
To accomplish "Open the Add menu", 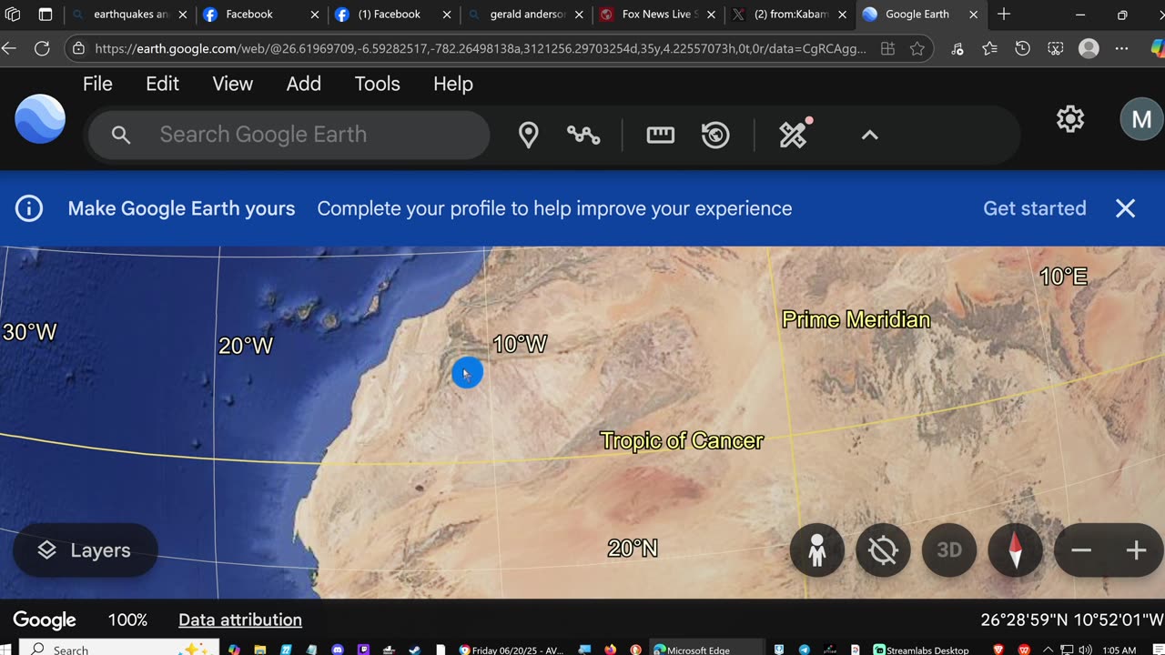I will 304,84.
